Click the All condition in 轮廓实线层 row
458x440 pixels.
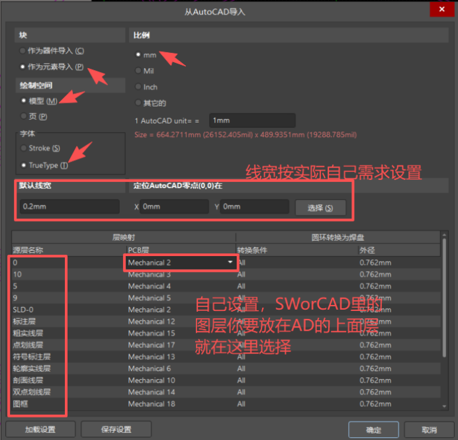(x=242, y=369)
